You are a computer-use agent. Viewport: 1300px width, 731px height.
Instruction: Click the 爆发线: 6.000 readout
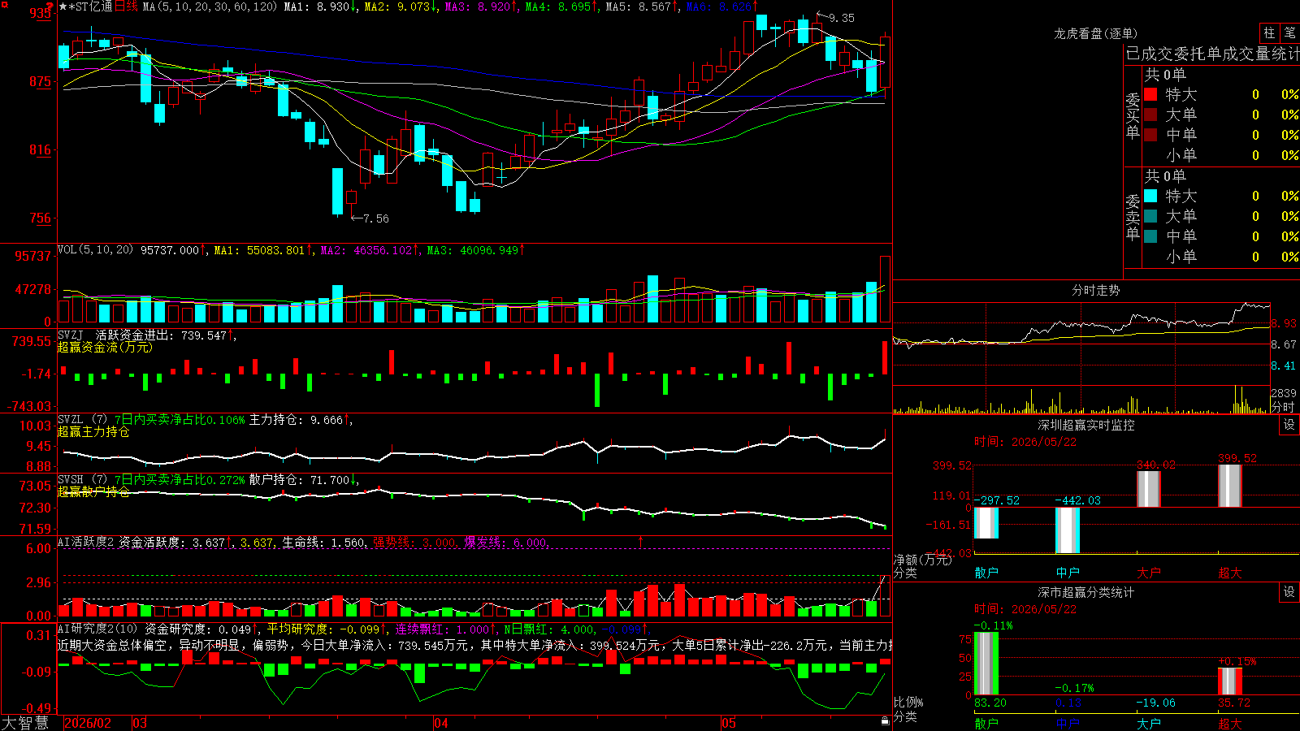tap(505, 543)
